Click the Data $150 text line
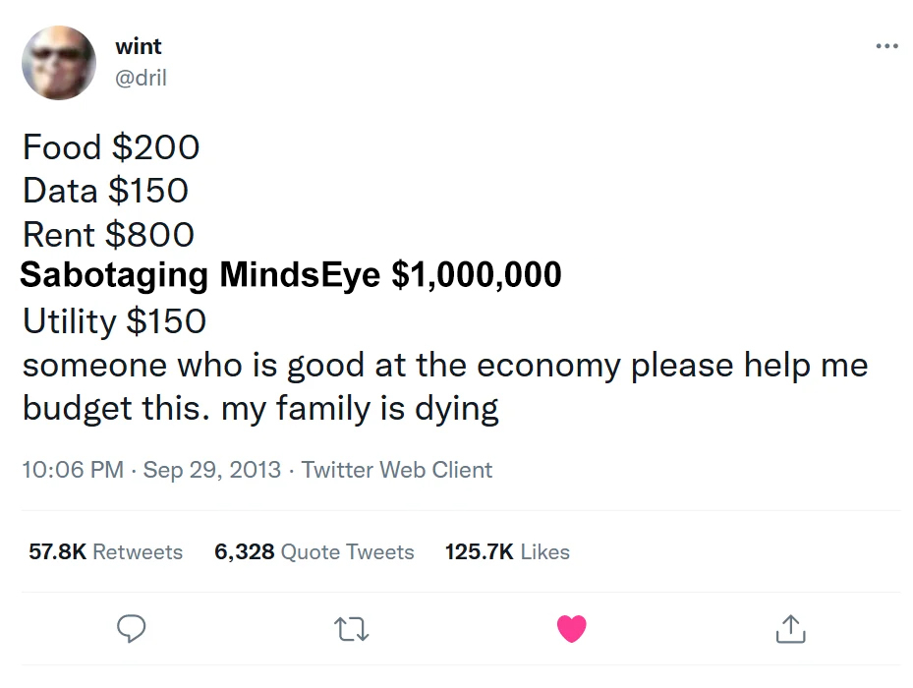Screen dimensions: 913x688 click(105, 190)
